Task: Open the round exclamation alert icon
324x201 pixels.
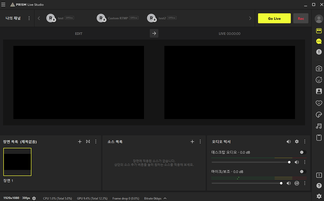Action: [x=319, y=52]
